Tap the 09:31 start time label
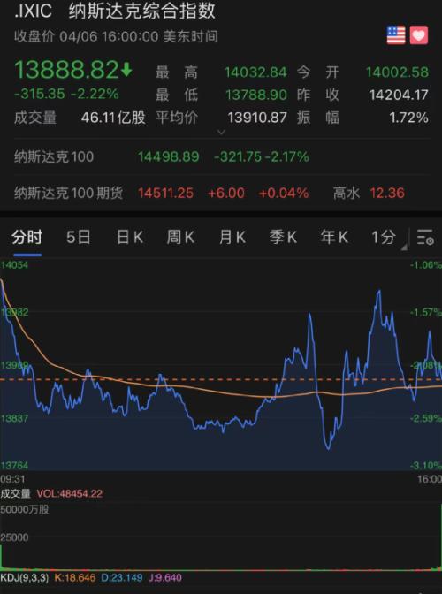The width and height of the screenshot is (442, 594). click(x=12, y=479)
